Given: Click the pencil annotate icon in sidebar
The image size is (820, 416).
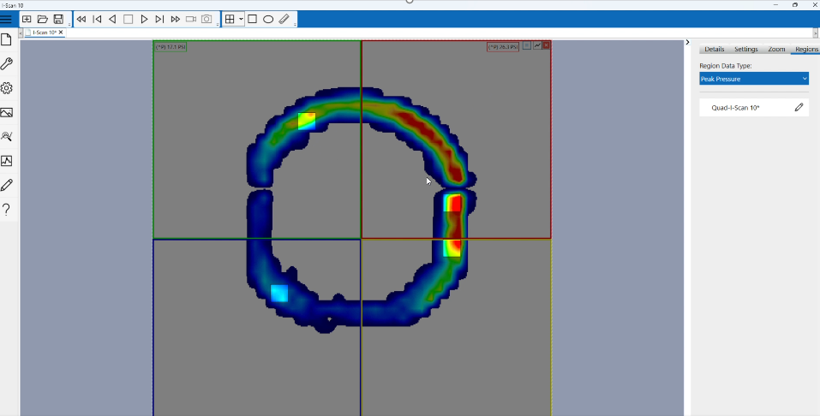Looking at the screenshot, I should [x=6, y=185].
